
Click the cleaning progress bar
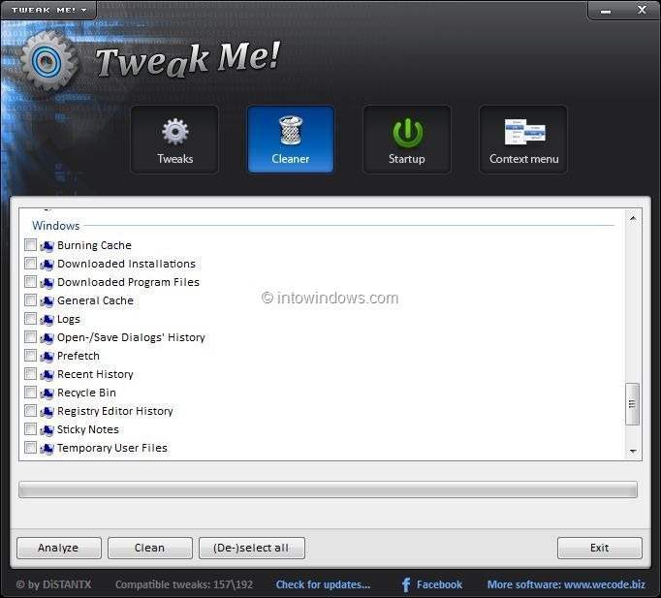(328, 489)
